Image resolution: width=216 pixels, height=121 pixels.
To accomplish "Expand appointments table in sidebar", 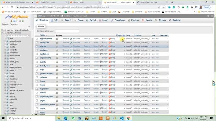I will point(5,41).
